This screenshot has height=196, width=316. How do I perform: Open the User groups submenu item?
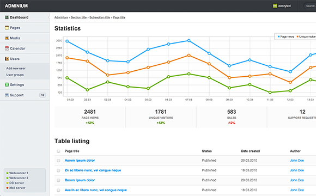point(15,75)
